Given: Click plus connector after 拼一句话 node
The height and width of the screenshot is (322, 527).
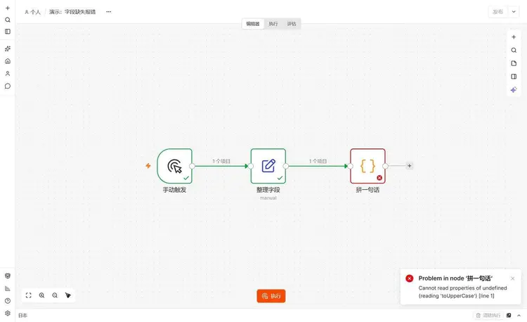Looking at the screenshot, I should 409,166.
